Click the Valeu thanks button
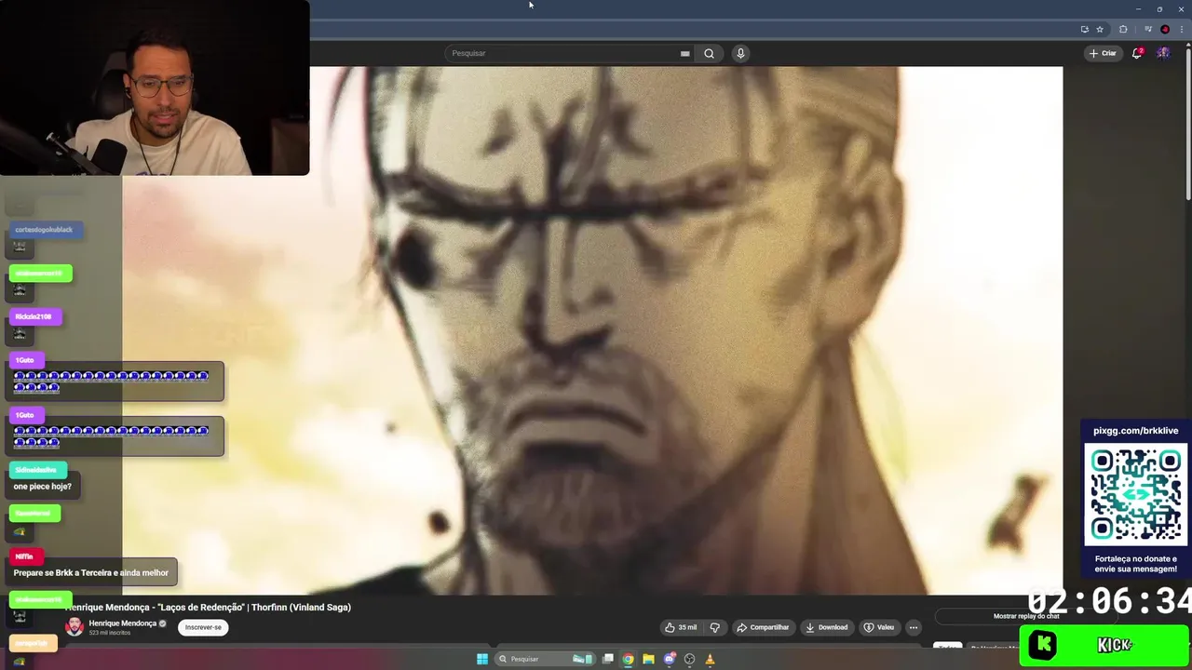1192x670 pixels. (878, 627)
